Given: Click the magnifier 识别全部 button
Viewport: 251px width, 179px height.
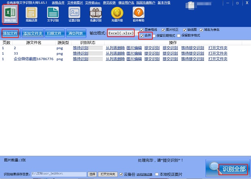Looking at the screenshot, I should point(227,168).
